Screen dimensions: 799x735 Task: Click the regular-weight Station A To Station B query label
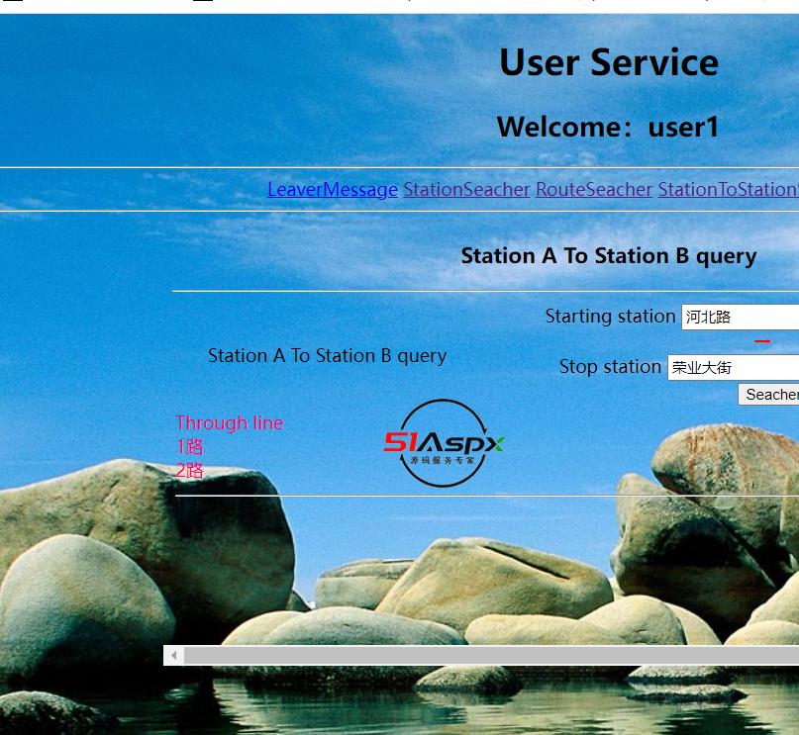click(x=327, y=356)
